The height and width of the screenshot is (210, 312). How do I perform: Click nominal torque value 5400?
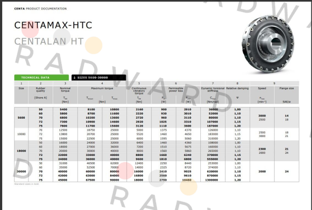[x=63, y=109]
